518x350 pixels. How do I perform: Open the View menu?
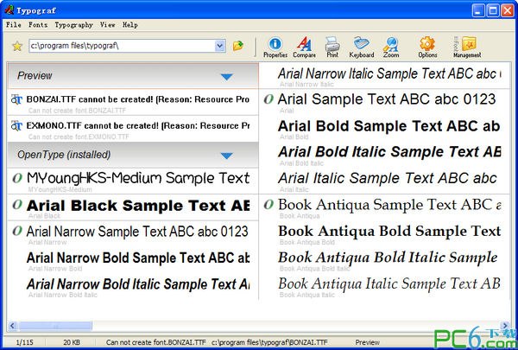point(108,25)
